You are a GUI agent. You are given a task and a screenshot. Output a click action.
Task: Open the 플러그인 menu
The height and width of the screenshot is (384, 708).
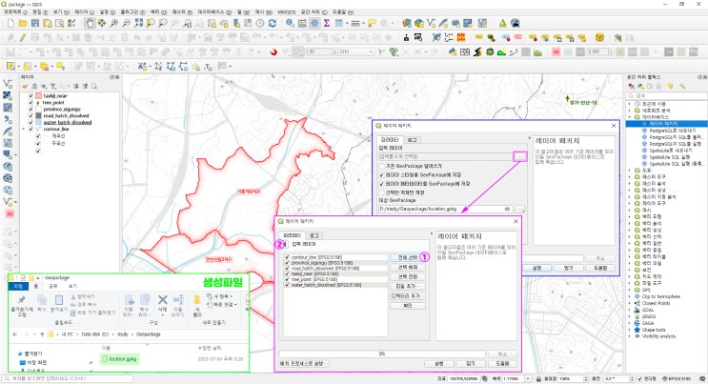[132, 12]
